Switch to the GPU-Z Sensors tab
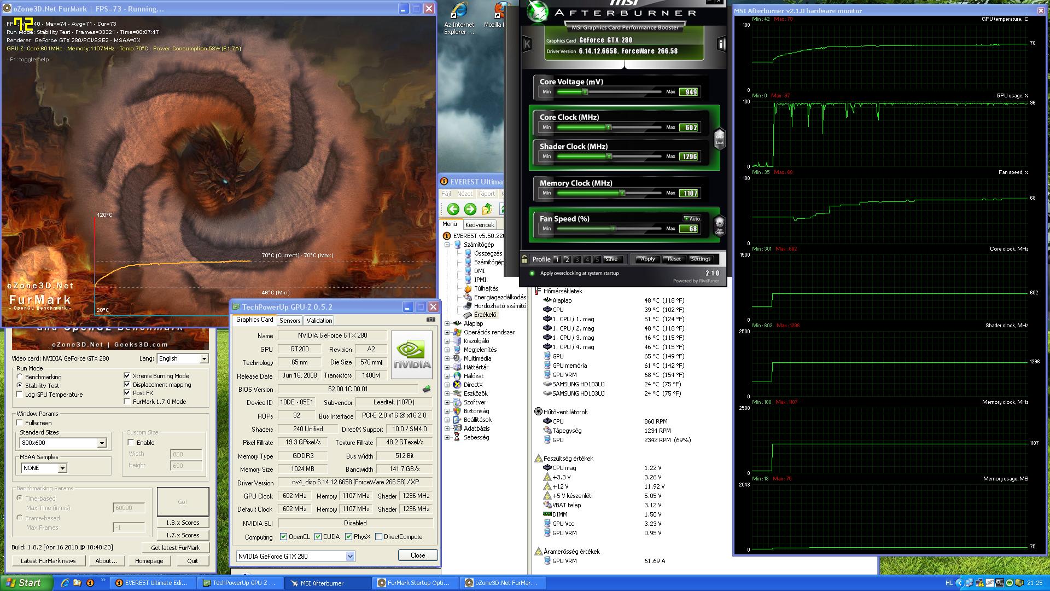The height and width of the screenshot is (591, 1050). (x=289, y=321)
